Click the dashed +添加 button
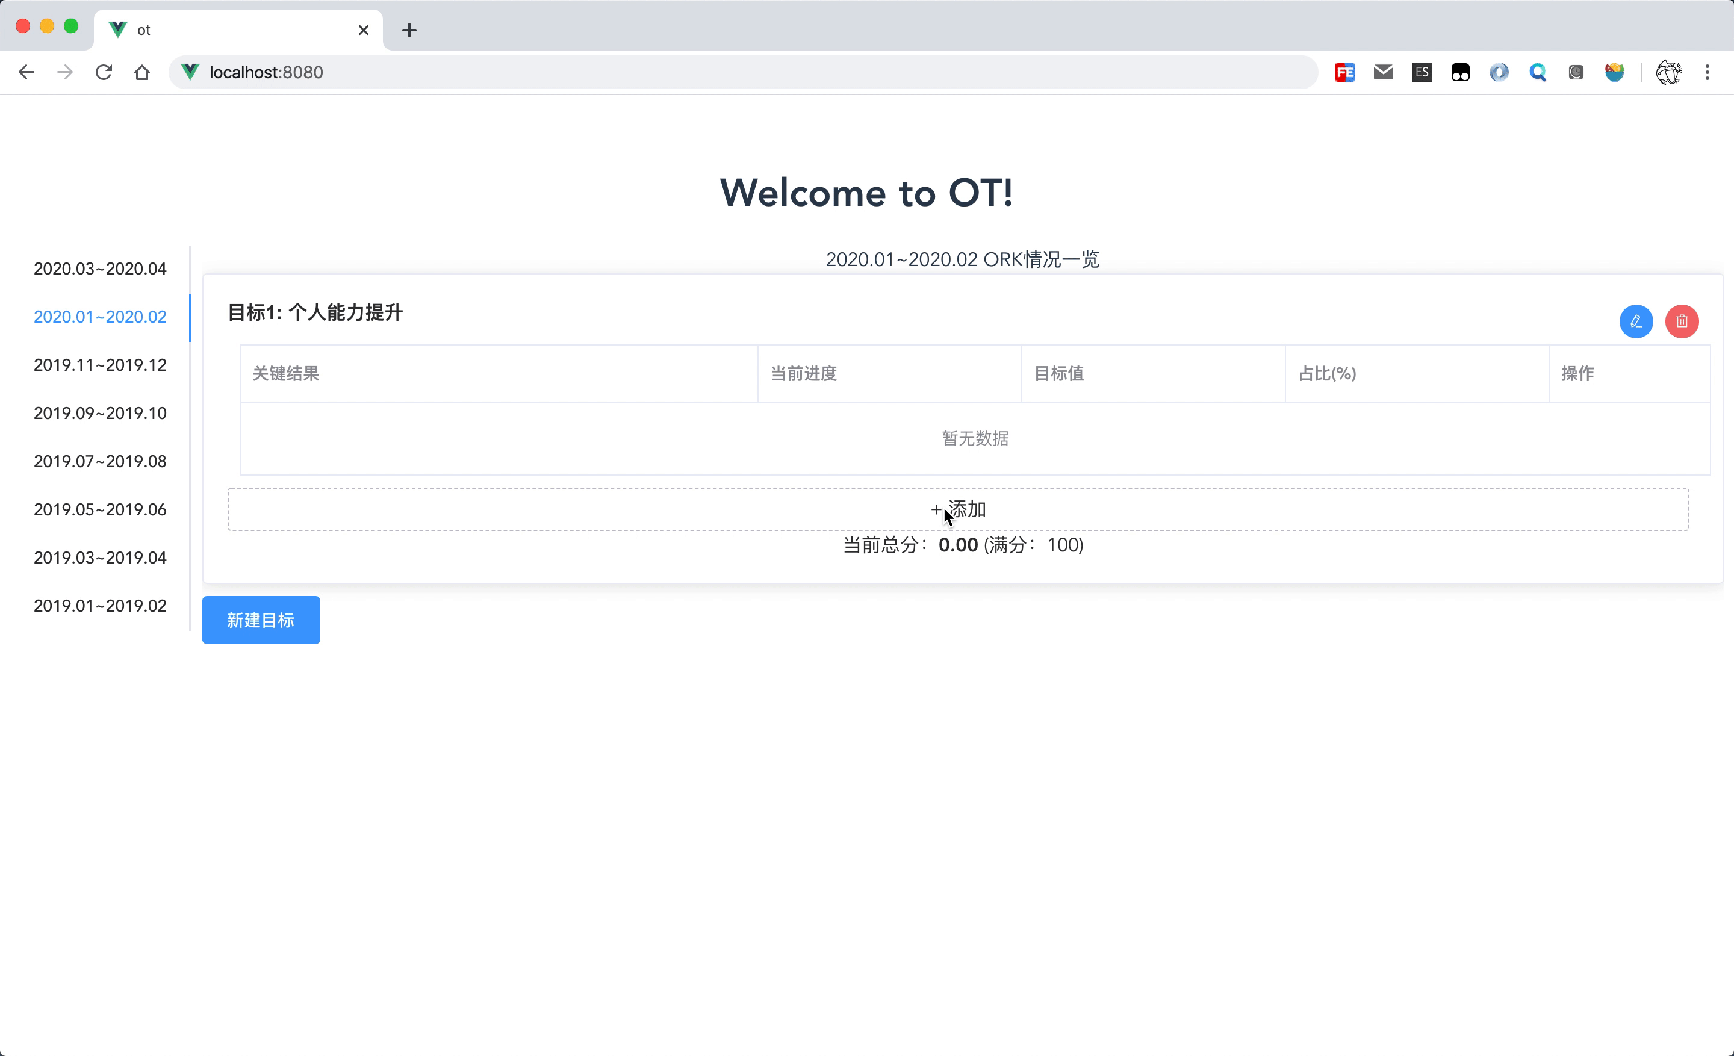Screen dimensions: 1734x1056 (x=957, y=509)
